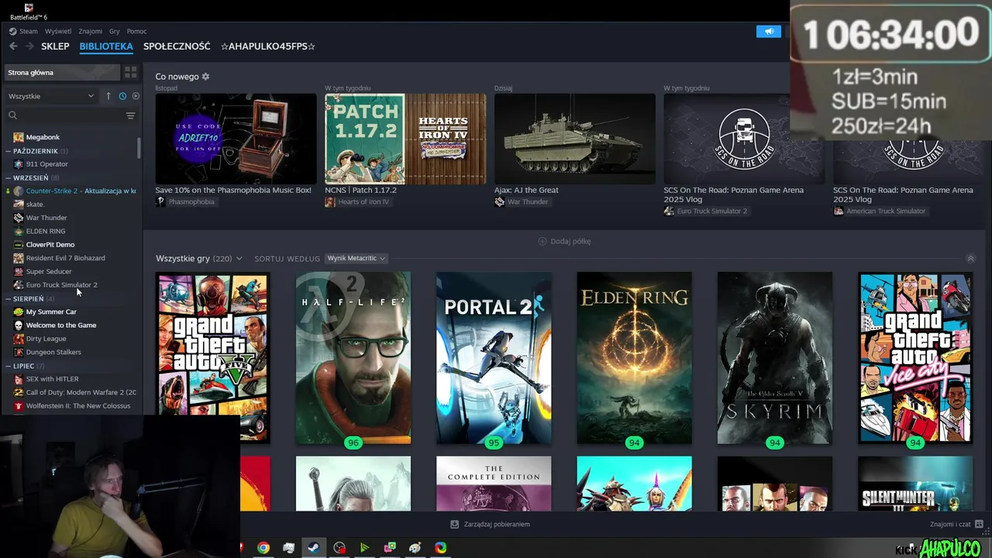Click the library sidebar scrollbar

pos(139,149)
